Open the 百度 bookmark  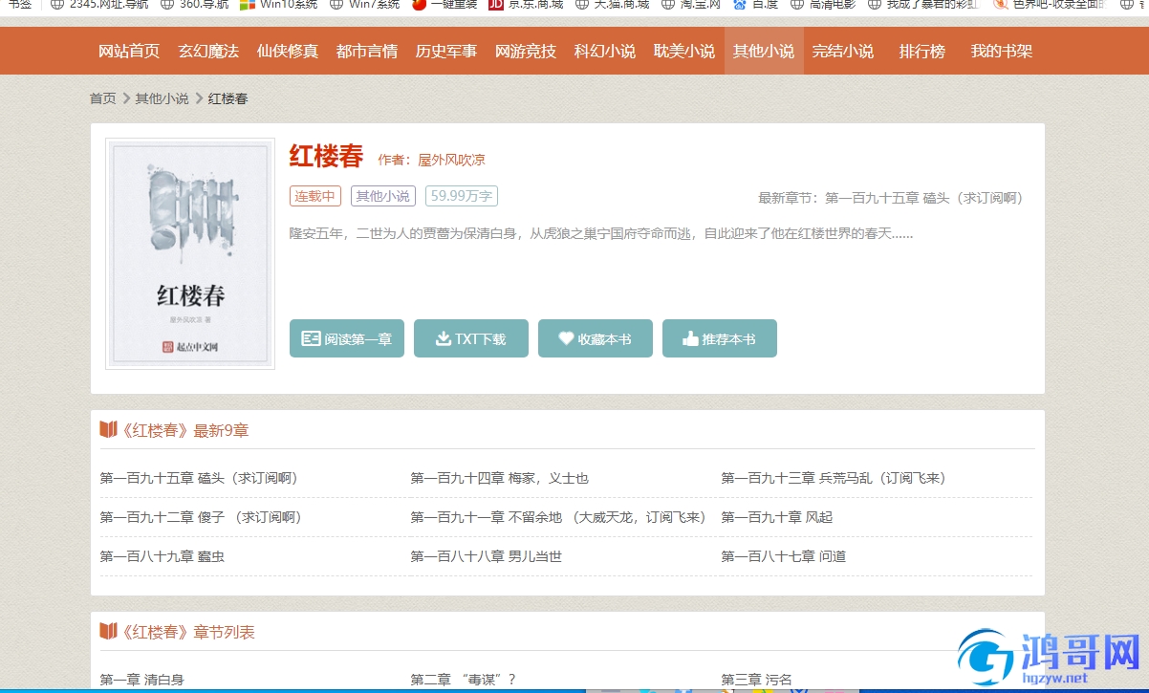pyautogui.click(x=755, y=5)
